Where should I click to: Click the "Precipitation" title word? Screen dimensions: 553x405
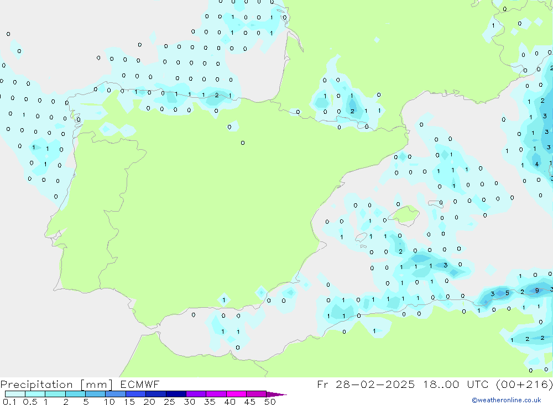(36, 385)
